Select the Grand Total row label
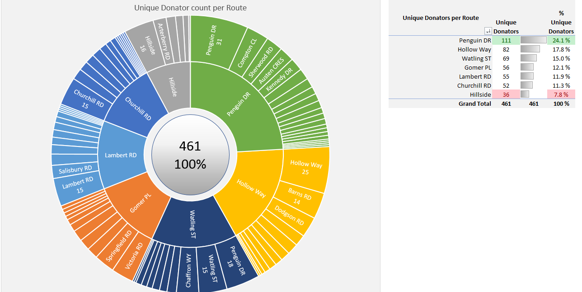 (x=474, y=104)
